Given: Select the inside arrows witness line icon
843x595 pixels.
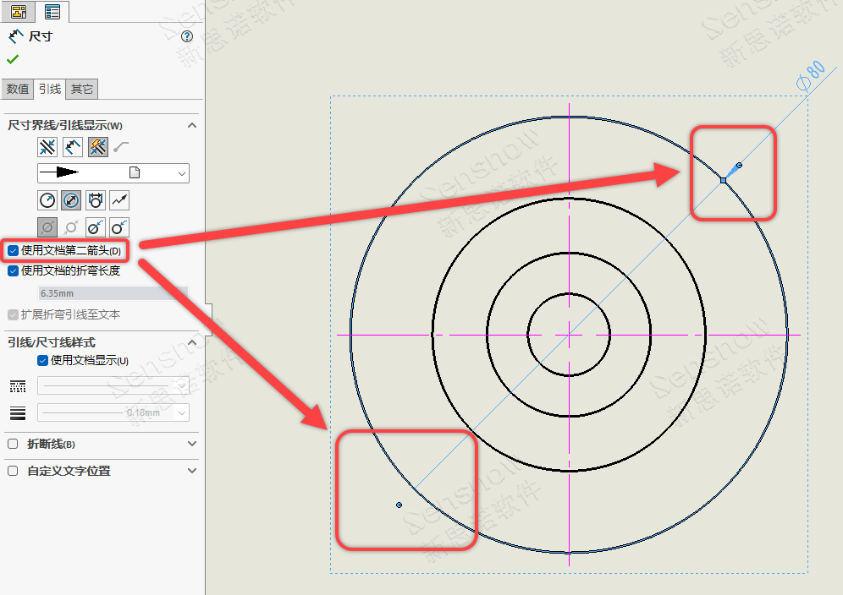Looking at the screenshot, I should click(x=73, y=147).
